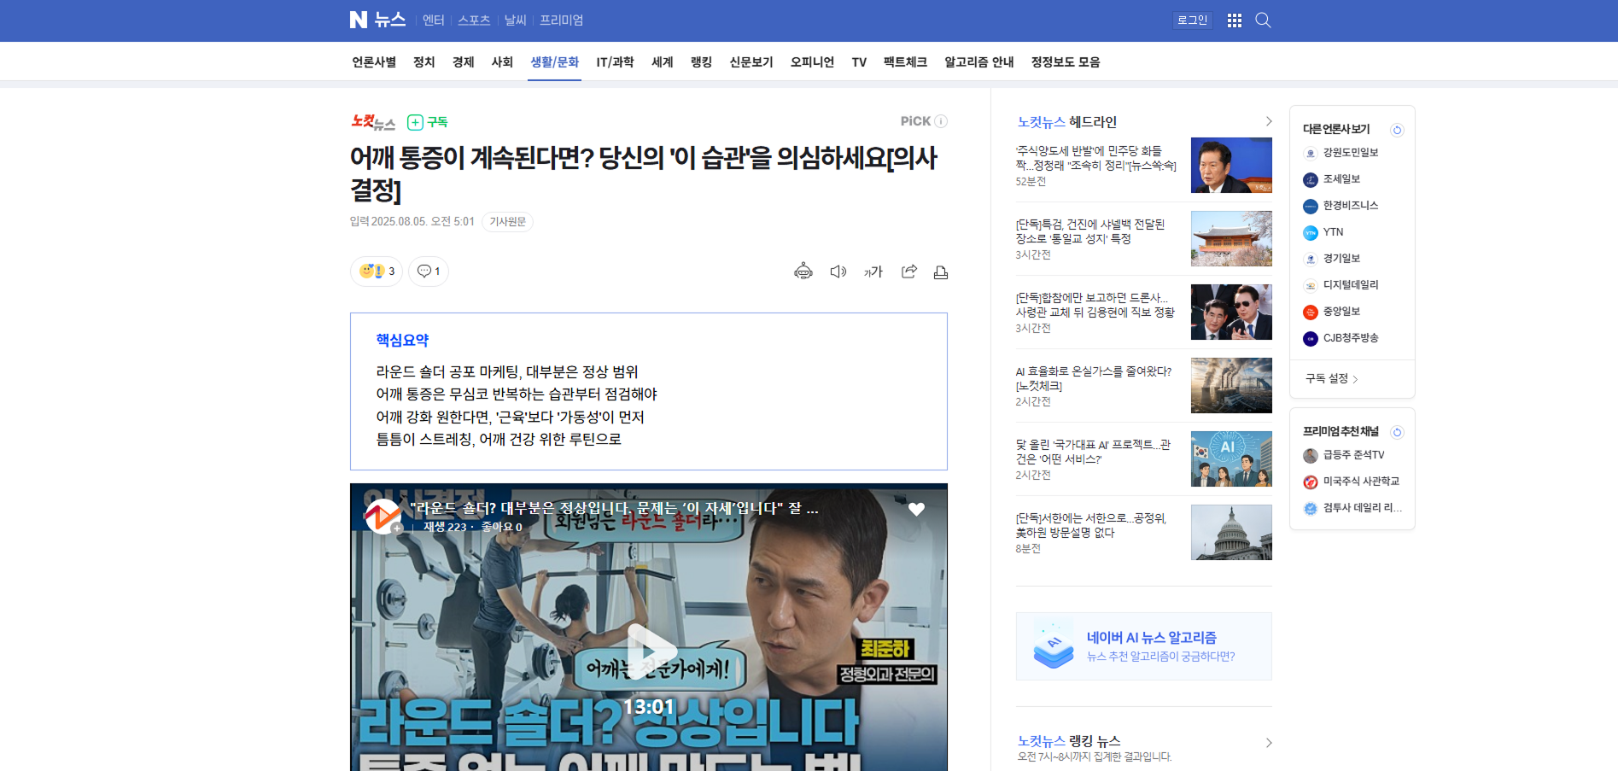The image size is (1618, 771).
Task: Open the 기사원문 original article link
Action: 507,222
